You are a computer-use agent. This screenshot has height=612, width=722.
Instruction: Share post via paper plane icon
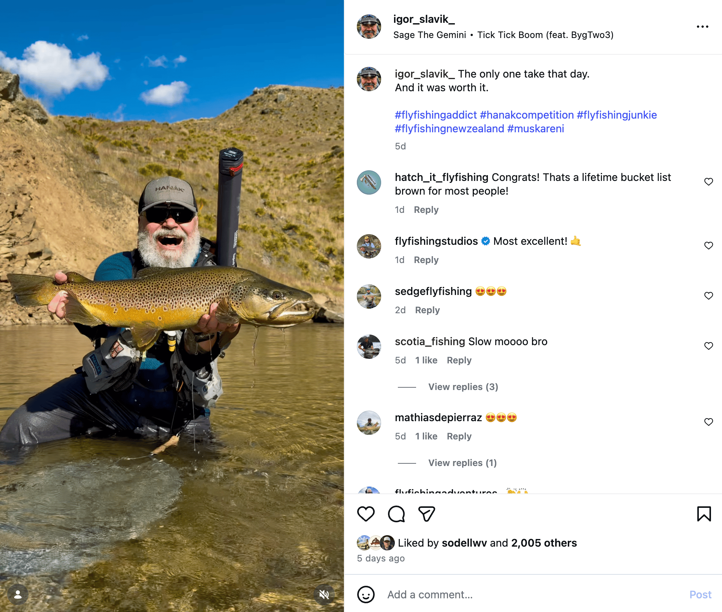426,514
